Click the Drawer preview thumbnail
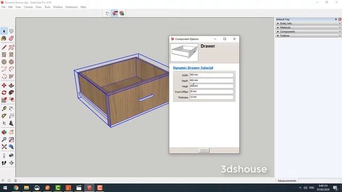The width and height of the screenshot is (342, 192). tap(184, 52)
